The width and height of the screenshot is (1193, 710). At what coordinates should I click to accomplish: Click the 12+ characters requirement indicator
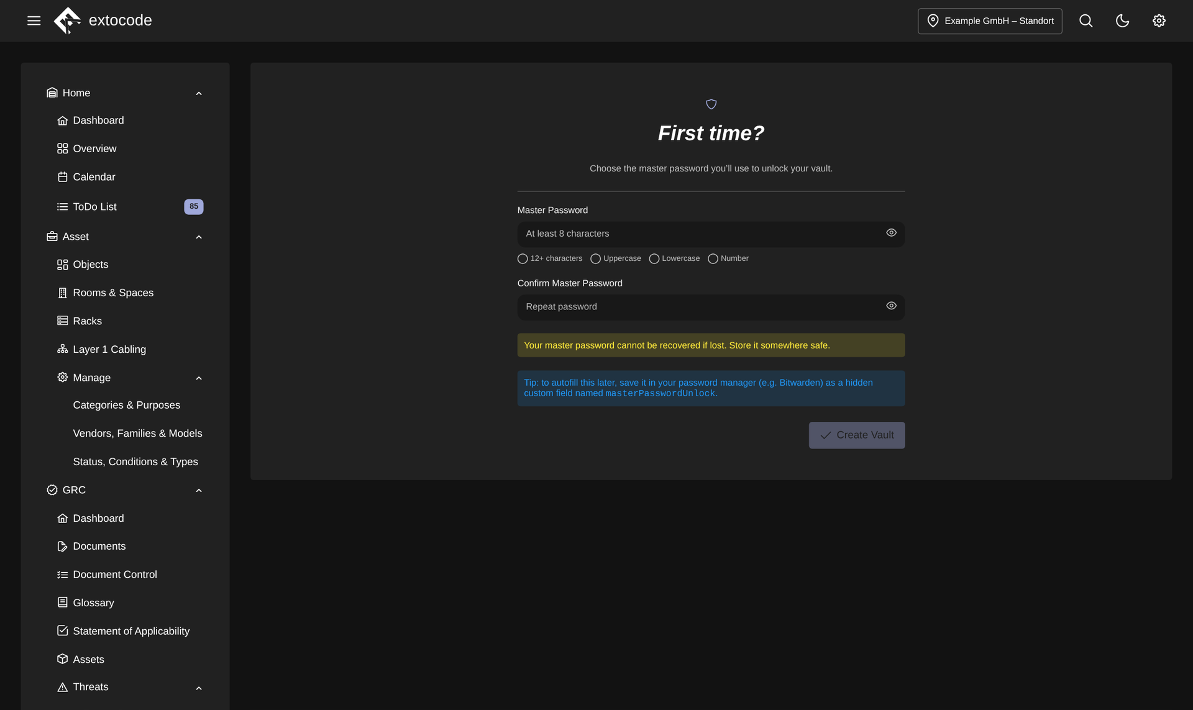(x=550, y=258)
